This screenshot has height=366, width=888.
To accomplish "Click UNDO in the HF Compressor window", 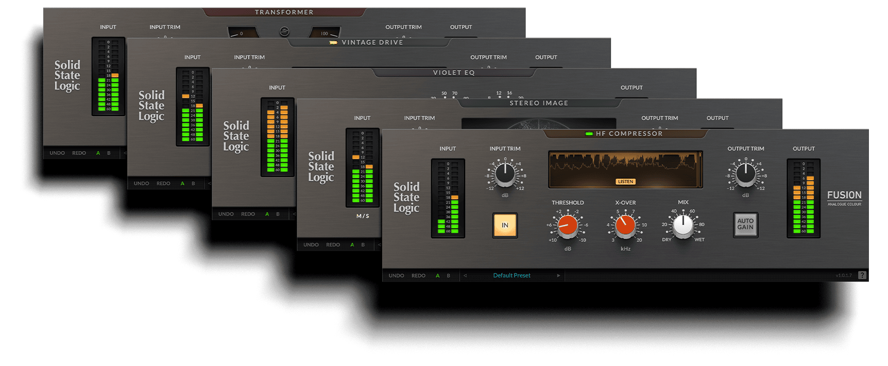I will click(x=396, y=275).
